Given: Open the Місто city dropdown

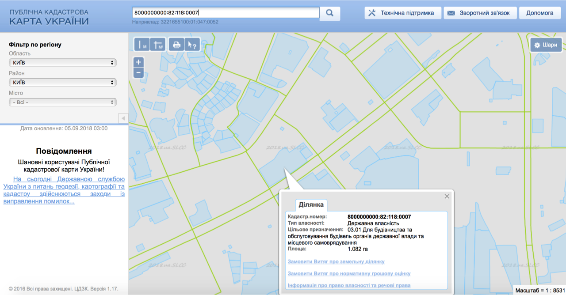Looking at the screenshot, I should (62, 102).
